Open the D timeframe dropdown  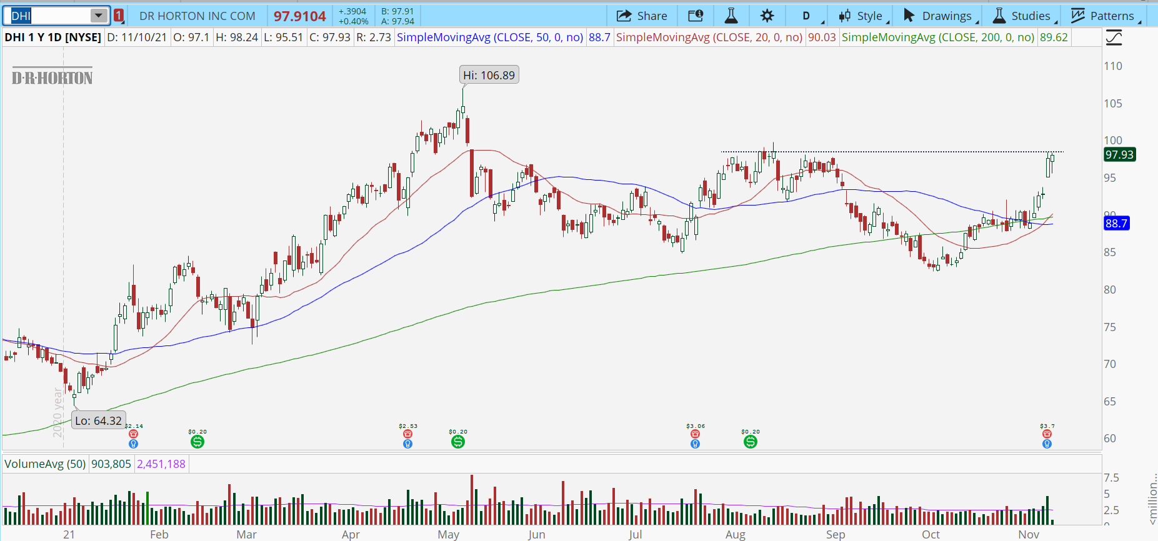807,16
